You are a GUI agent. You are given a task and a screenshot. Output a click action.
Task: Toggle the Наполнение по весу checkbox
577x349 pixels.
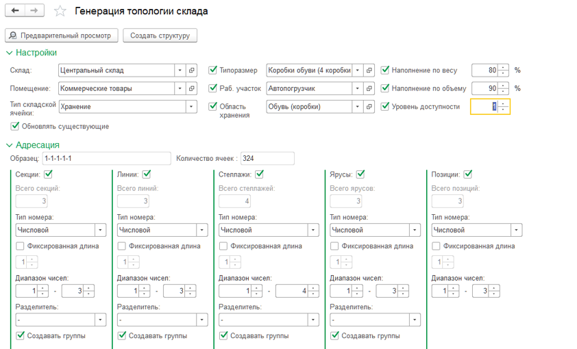385,70
